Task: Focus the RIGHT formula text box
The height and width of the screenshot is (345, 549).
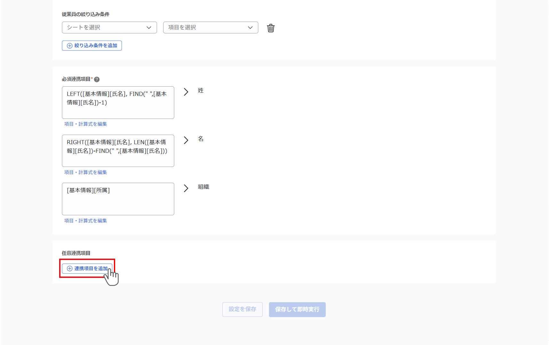Action: pos(118,151)
